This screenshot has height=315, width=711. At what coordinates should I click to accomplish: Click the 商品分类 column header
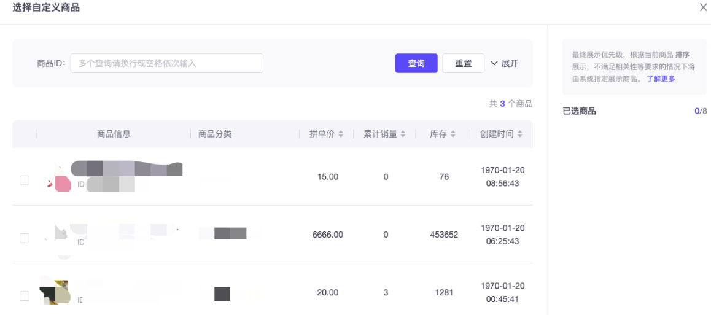coord(215,134)
